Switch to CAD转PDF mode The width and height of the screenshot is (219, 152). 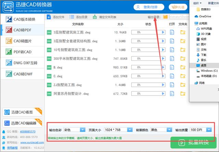click(23, 30)
